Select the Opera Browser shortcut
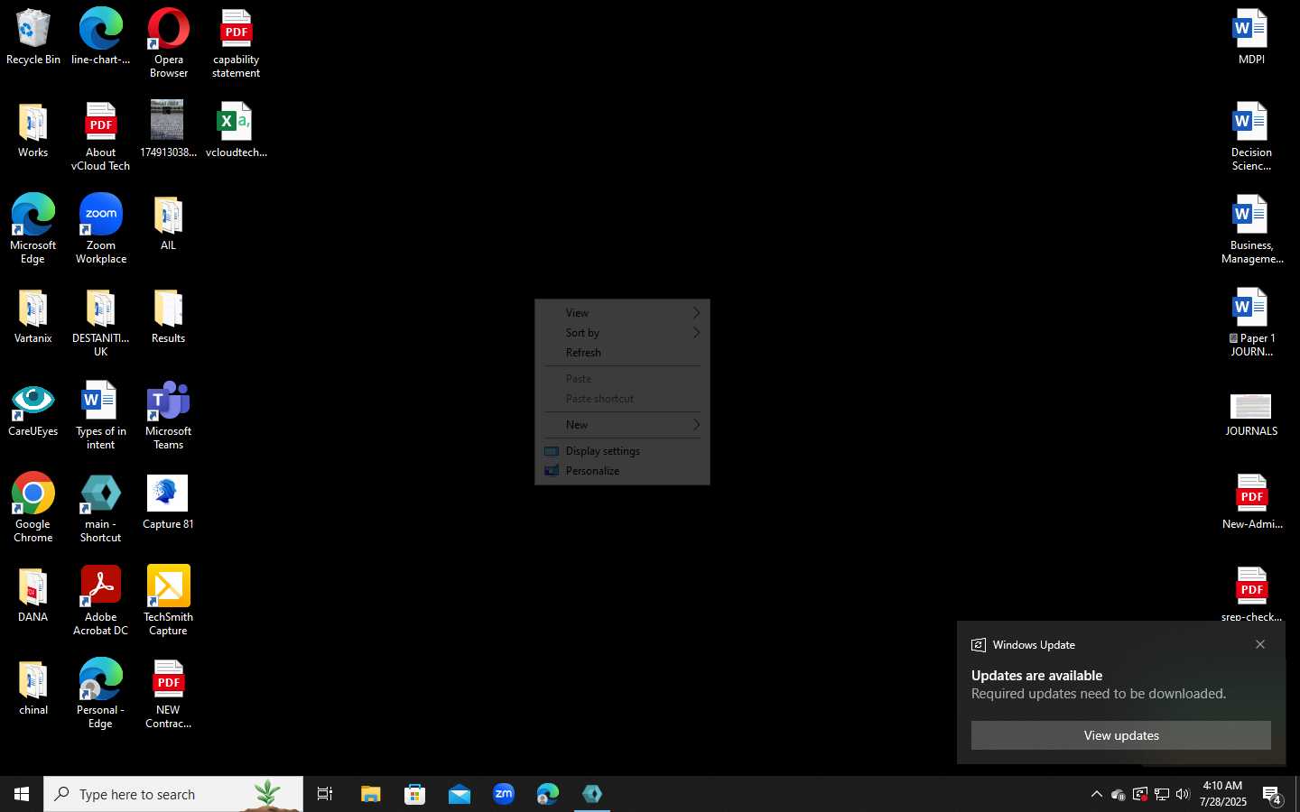1300x812 pixels. tap(169, 43)
